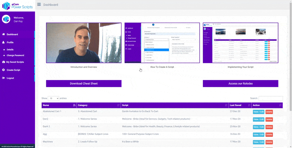Delete the Dank 2 script

[269, 127]
